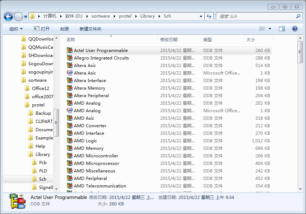Select the AMD Peripheral file name
Viewport: 306px width, 214px height.
click(91, 179)
